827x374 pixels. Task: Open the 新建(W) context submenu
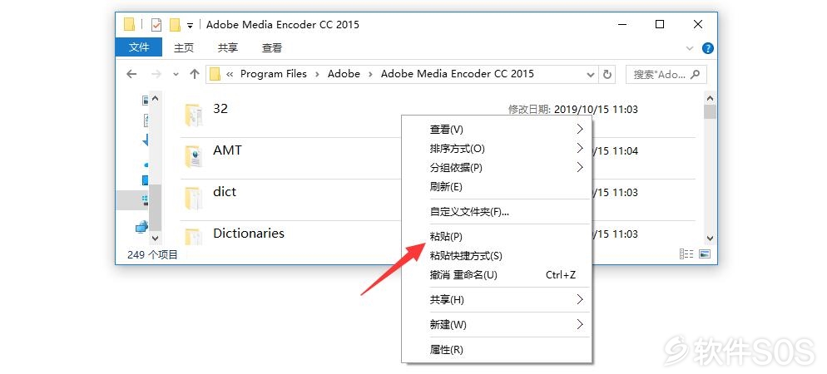coord(497,324)
